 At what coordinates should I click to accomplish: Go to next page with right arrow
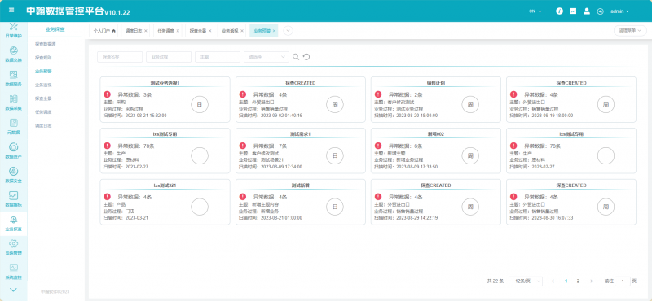click(592, 281)
